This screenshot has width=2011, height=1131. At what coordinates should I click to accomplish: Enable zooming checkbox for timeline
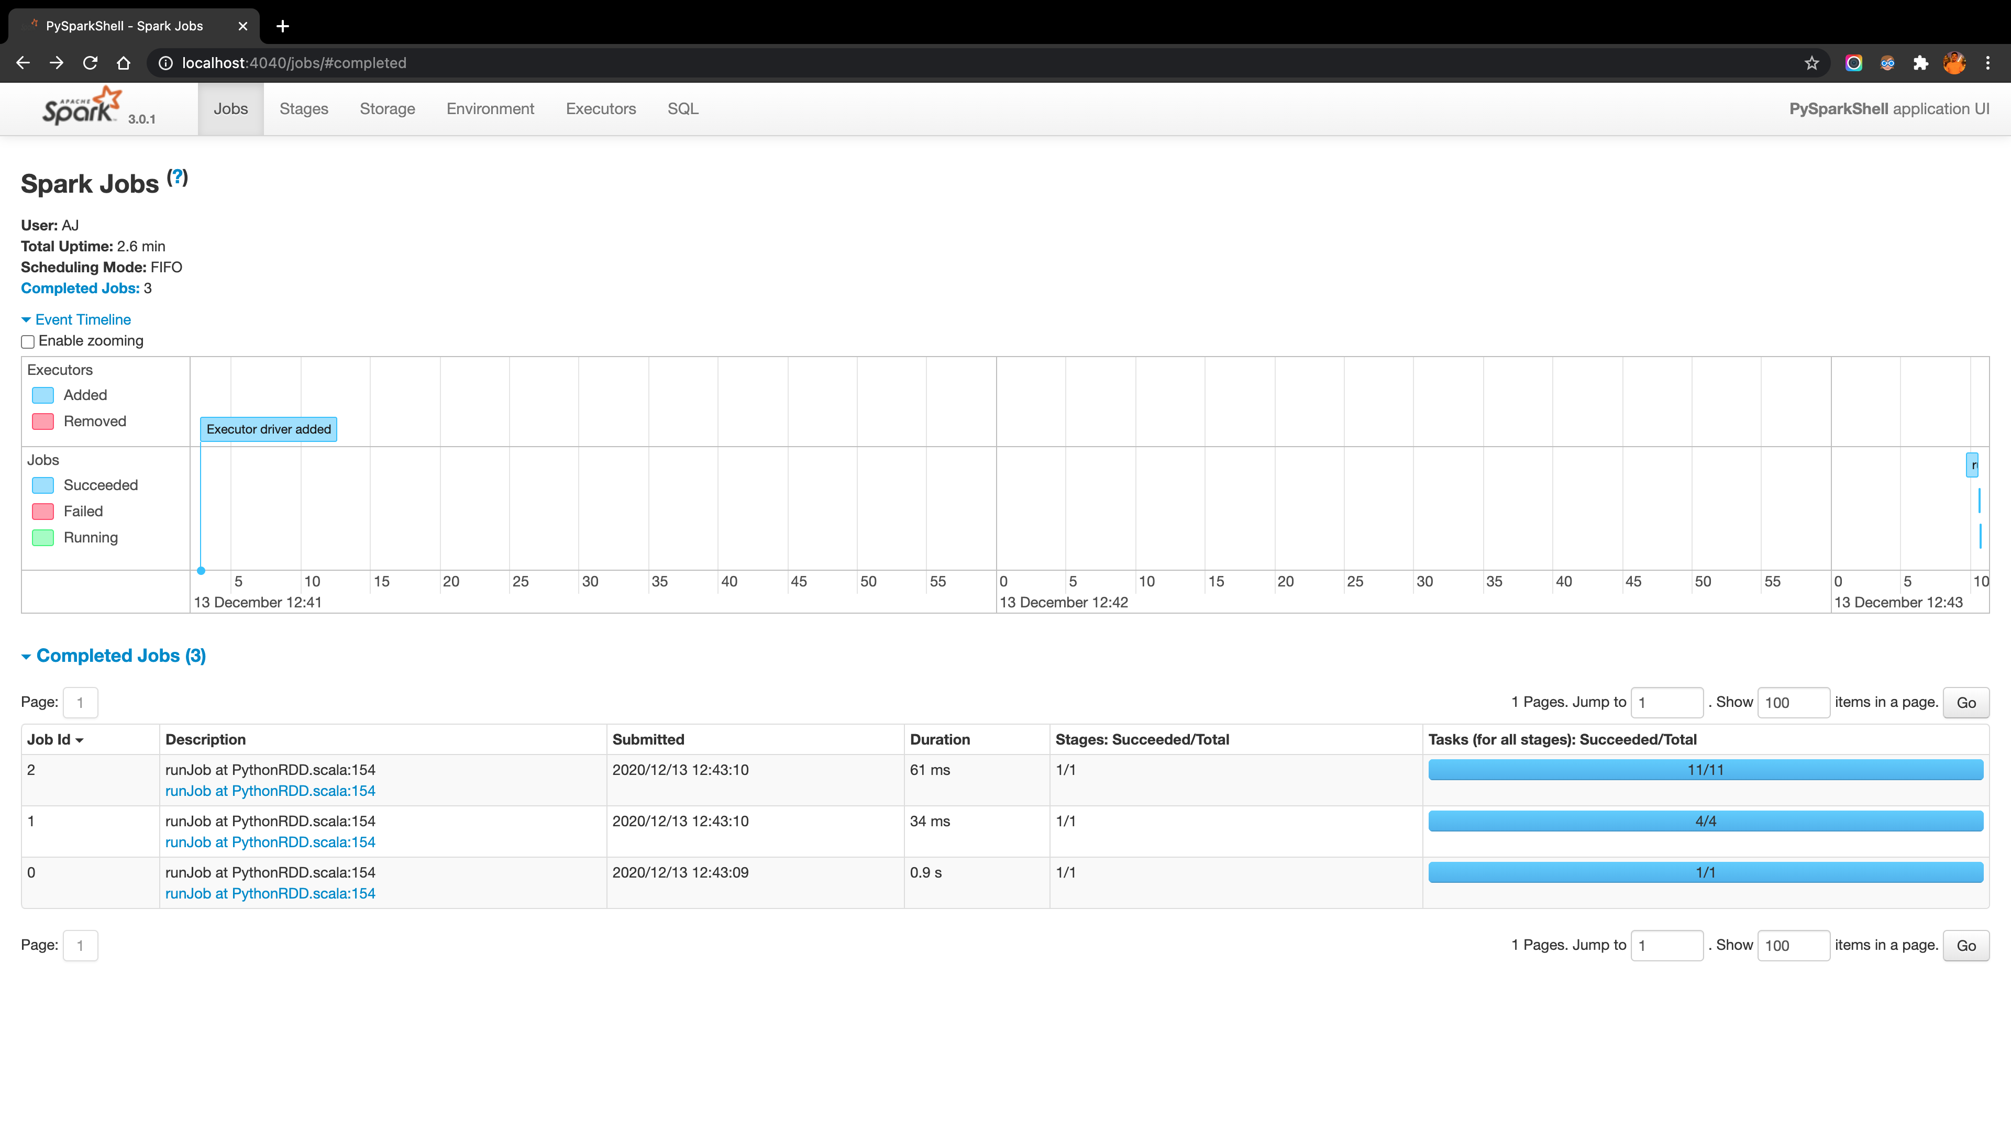(x=28, y=342)
